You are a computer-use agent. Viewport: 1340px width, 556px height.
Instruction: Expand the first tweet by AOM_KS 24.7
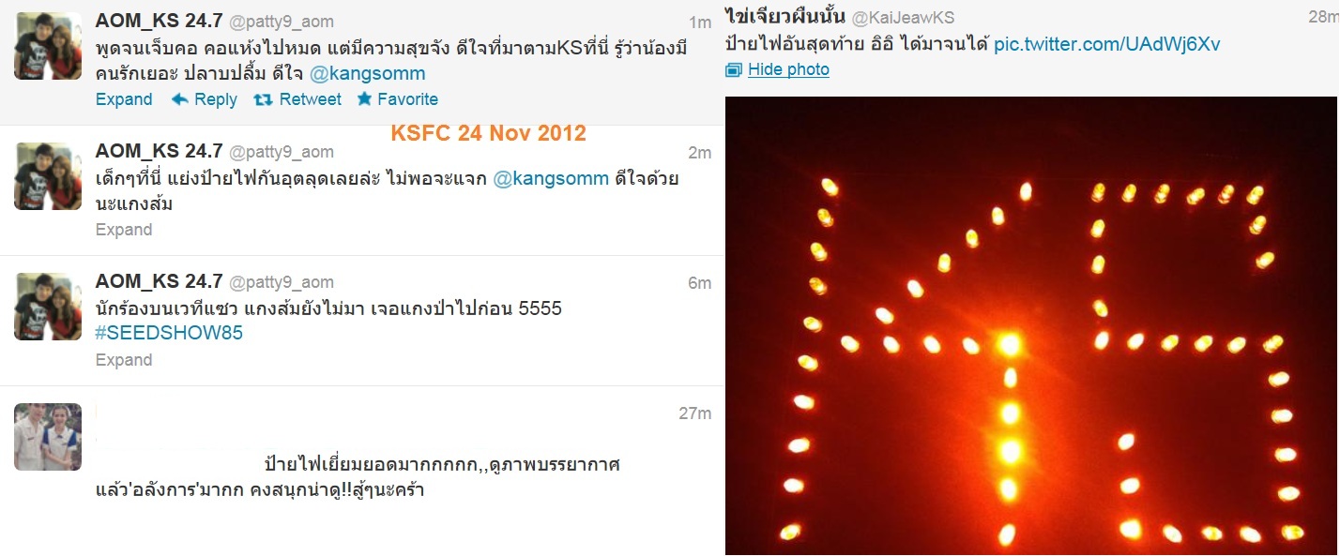pyautogui.click(x=124, y=99)
